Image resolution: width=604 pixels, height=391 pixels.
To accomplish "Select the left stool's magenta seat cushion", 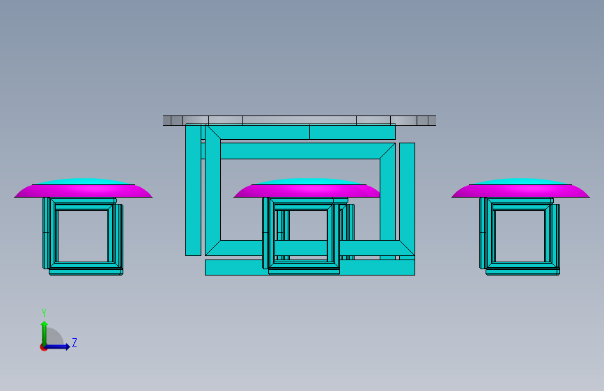I will pos(83,191).
